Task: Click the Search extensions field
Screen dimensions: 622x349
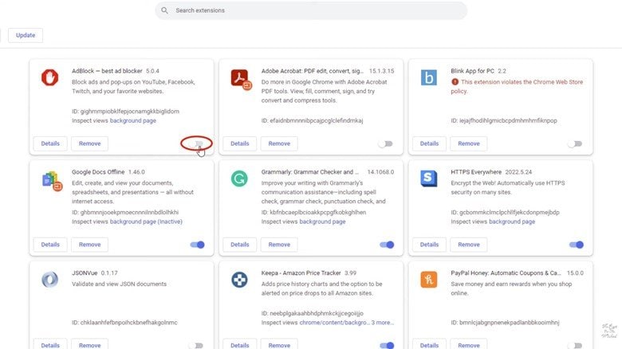Action: tap(311, 10)
